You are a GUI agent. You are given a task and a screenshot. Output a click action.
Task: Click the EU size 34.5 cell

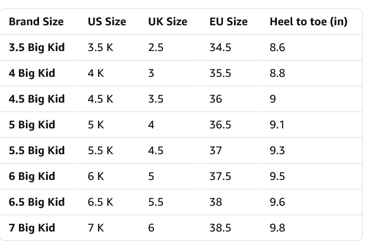pyautogui.click(x=220, y=47)
